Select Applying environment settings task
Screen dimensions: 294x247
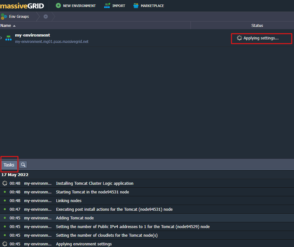pos(84,244)
